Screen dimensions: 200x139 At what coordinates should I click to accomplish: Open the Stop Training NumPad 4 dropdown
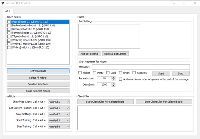click(59, 127)
